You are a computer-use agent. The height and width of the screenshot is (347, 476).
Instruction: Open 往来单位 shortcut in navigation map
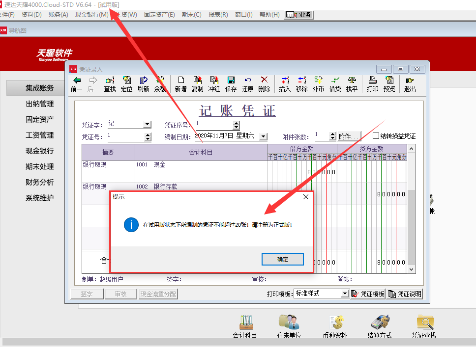click(x=289, y=326)
